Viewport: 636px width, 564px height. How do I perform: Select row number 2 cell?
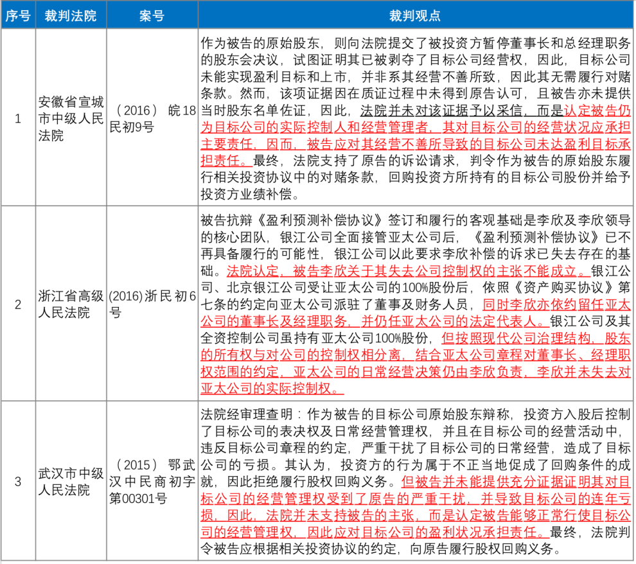pos(17,304)
